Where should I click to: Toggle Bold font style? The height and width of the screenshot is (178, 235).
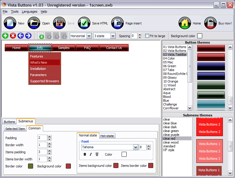(x=85, y=154)
